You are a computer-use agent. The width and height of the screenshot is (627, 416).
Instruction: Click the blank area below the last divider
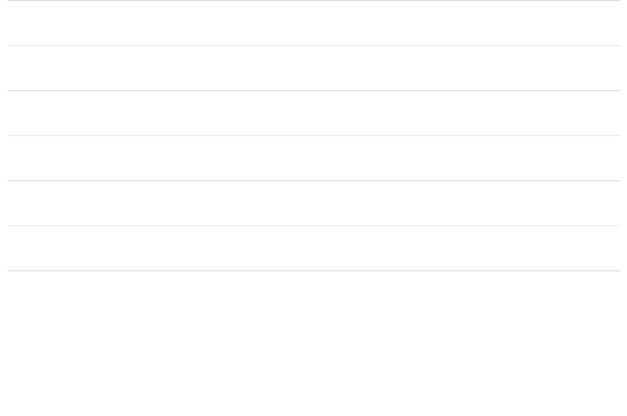point(313,343)
